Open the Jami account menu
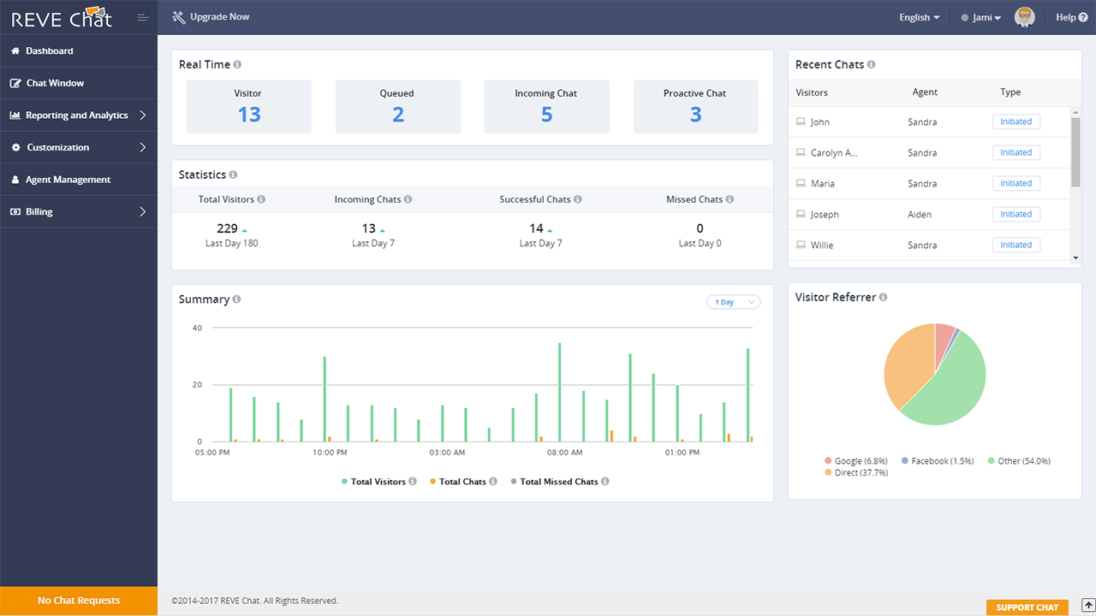Image resolution: width=1096 pixels, height=616 pixels. (x=981, y=16)
